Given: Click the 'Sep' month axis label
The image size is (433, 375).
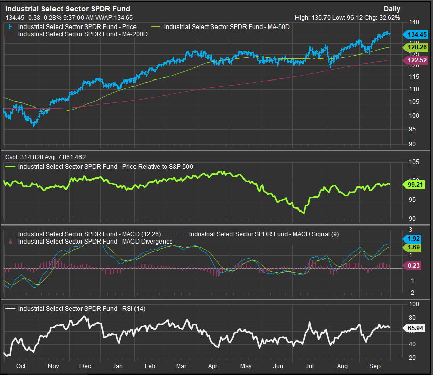Looking at the screenshot, I should coord(375,366).
